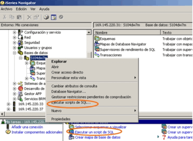The image size is (193, 141).
Task: Click the tree pane scroll-left arrow
Action: pos(2,114)
